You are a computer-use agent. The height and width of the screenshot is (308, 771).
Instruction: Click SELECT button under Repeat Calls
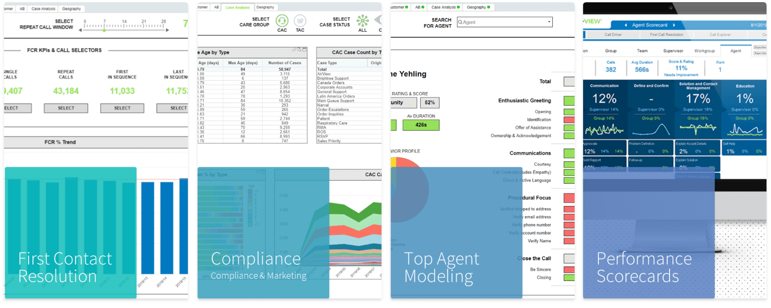[66, 108]
